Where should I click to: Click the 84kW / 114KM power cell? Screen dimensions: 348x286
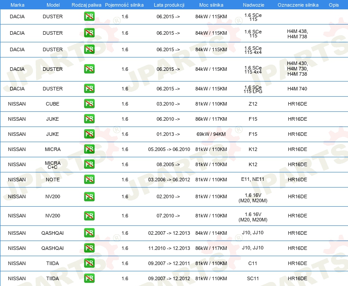[211, 233]
